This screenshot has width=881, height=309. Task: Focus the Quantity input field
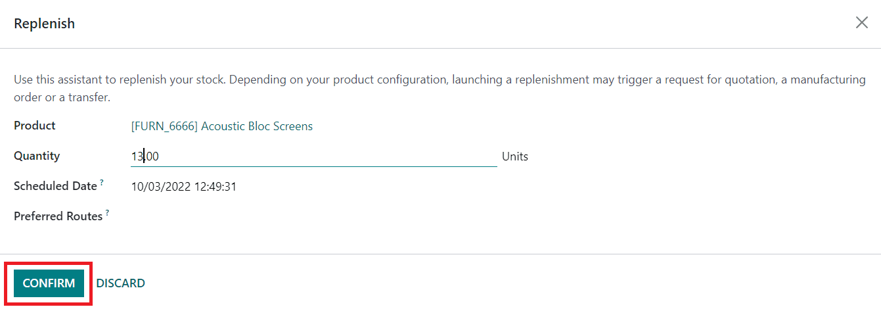[x=313, y=156]
